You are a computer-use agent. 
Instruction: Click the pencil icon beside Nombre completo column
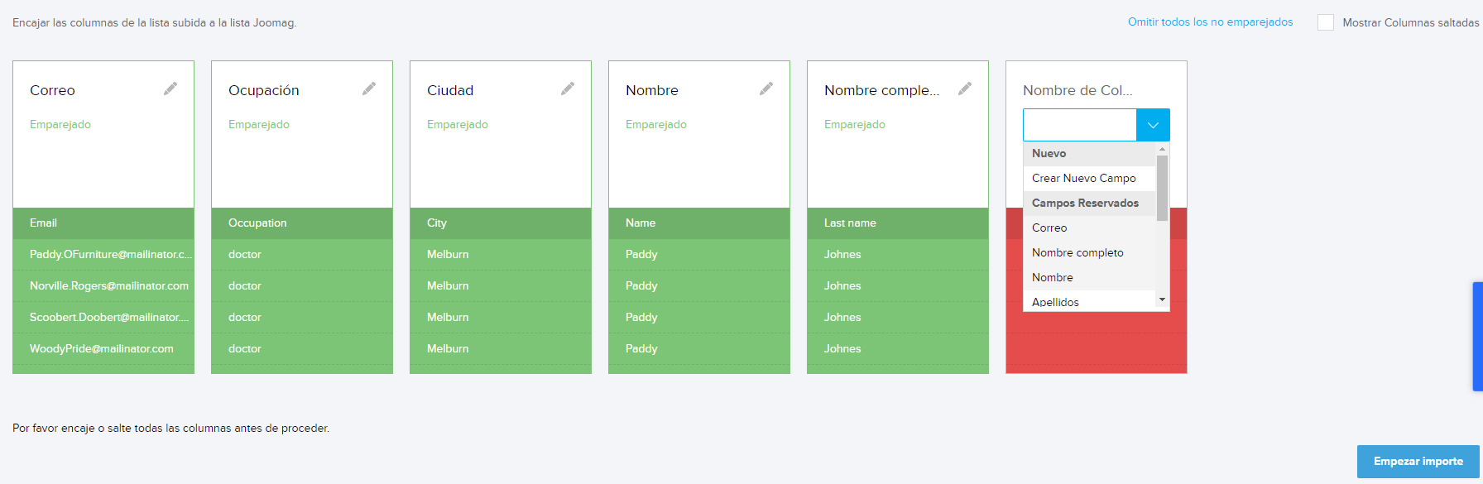(965, 89)
